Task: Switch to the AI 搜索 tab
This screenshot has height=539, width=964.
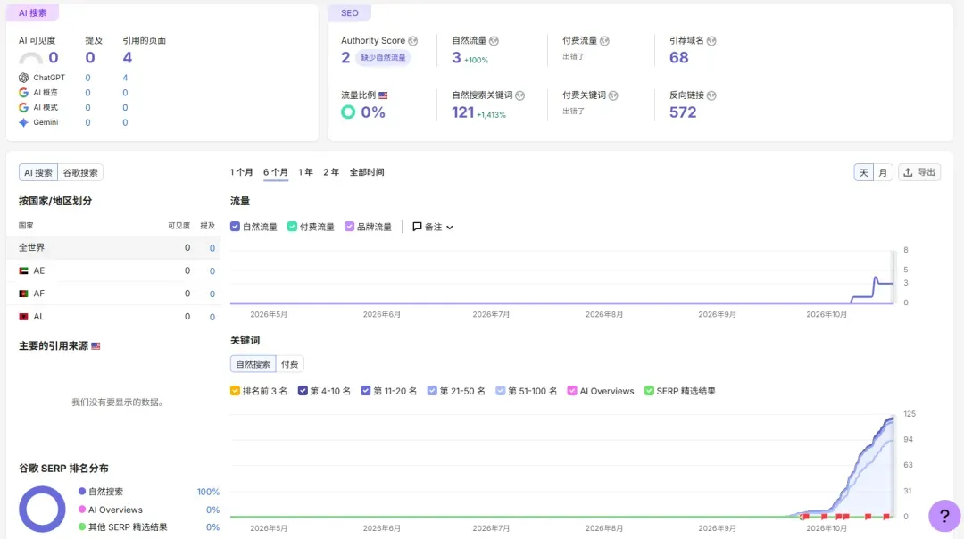Action: point(38,173)
